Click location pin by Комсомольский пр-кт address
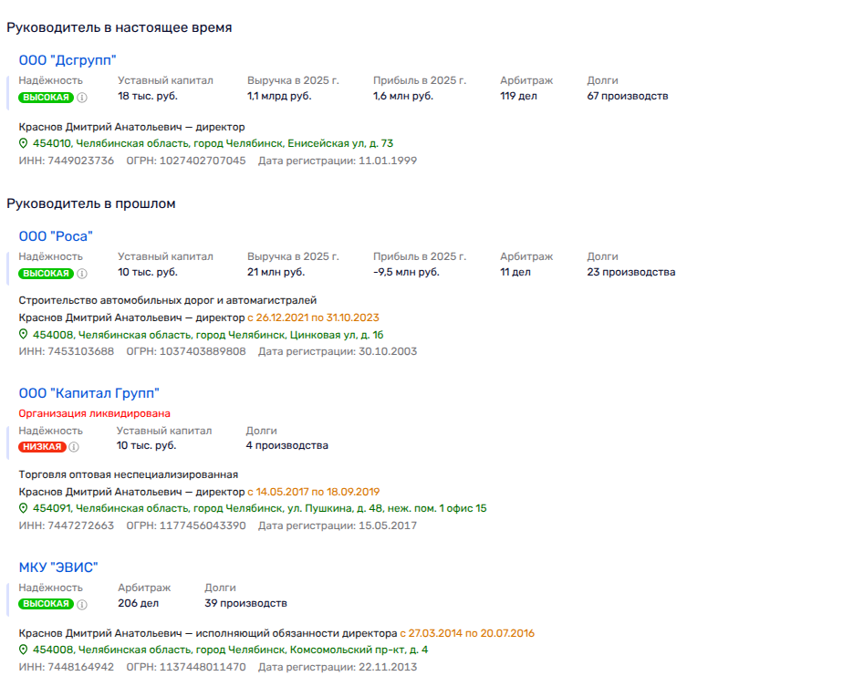 (x=25, y=650)
